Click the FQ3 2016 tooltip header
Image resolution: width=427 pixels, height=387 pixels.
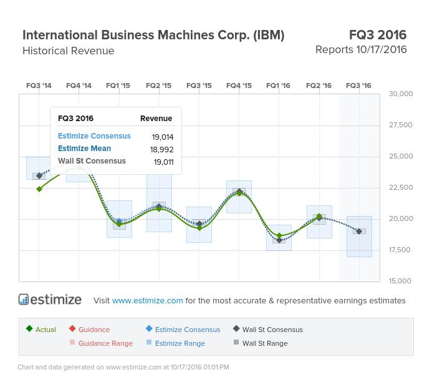pyautogui.click(x=75, y=119)
